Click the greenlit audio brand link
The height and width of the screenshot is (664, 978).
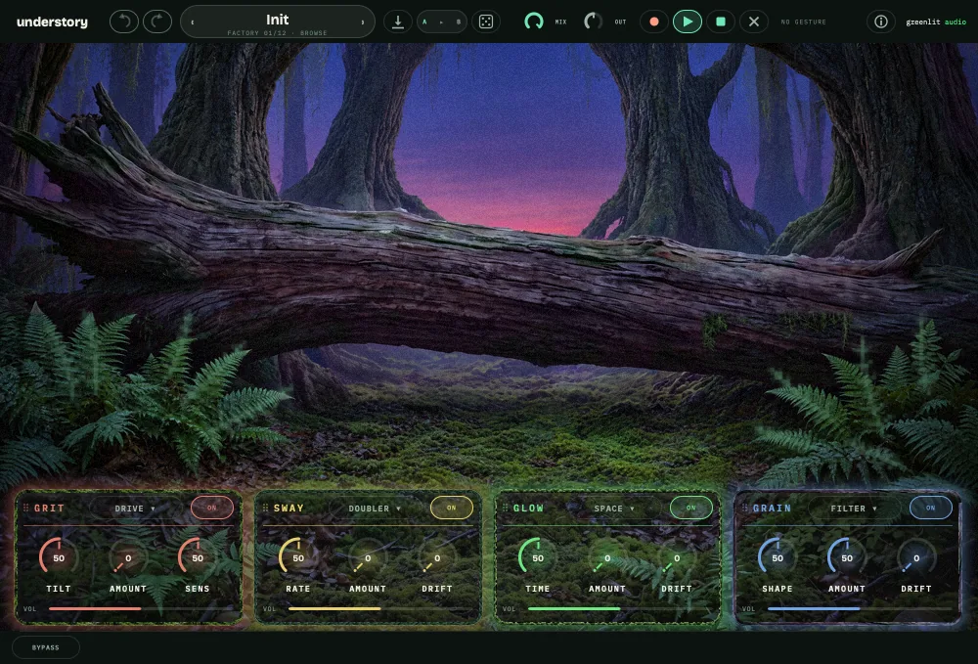[936, 22]
